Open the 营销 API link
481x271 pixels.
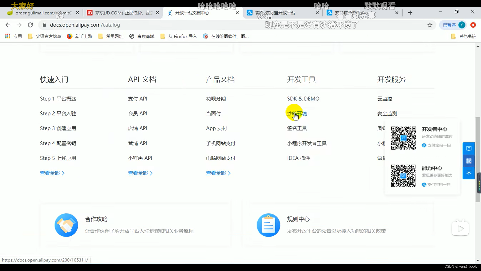138,143
